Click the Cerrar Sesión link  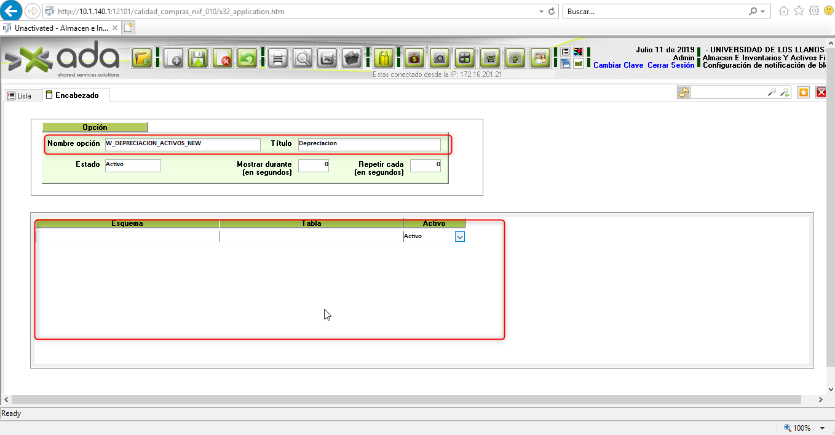coord(671,65)
